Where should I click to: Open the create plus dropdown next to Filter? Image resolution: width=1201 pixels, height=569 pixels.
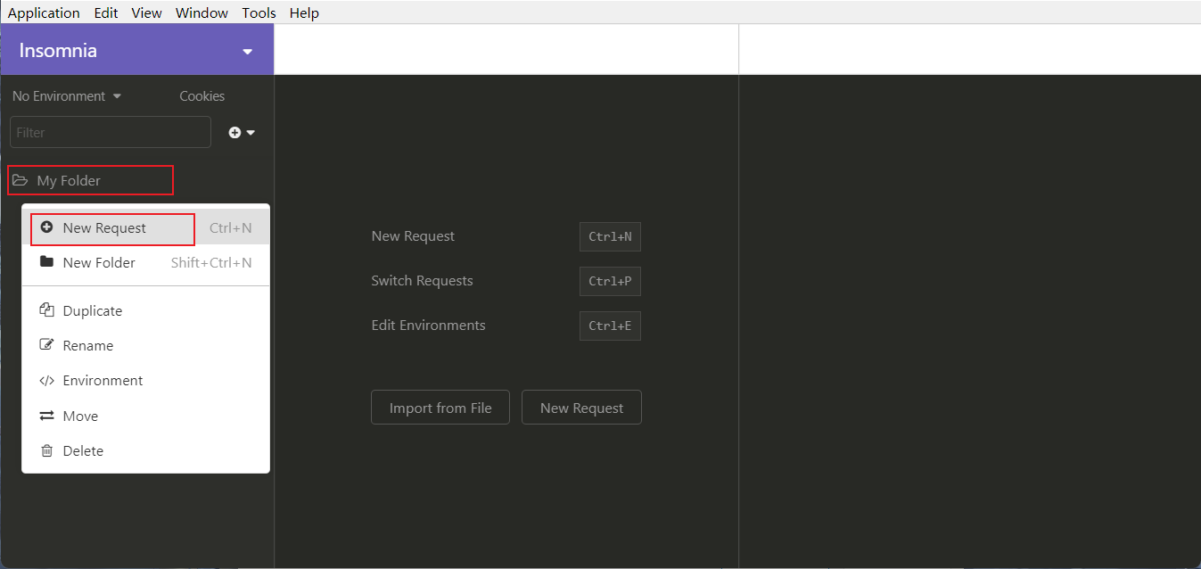(x=242, y=132)
